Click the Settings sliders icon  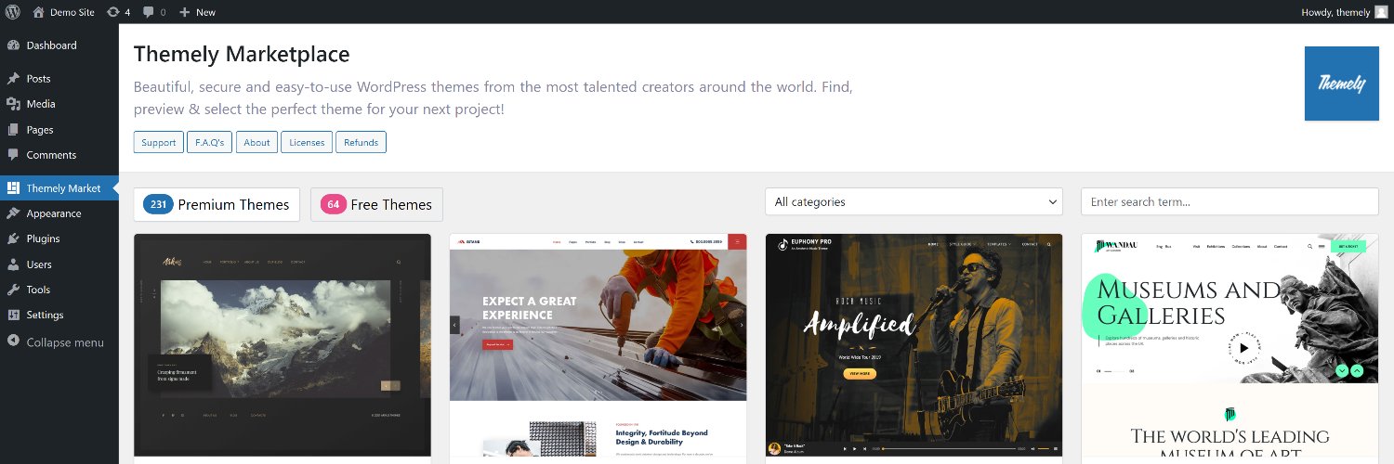coord(13,315)
